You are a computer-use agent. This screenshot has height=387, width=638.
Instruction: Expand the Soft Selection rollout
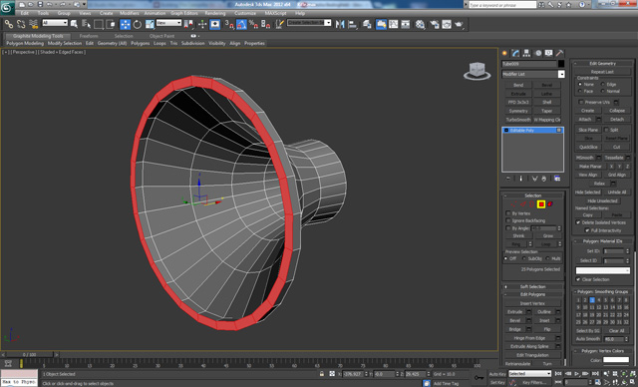(x=532, y=287)
